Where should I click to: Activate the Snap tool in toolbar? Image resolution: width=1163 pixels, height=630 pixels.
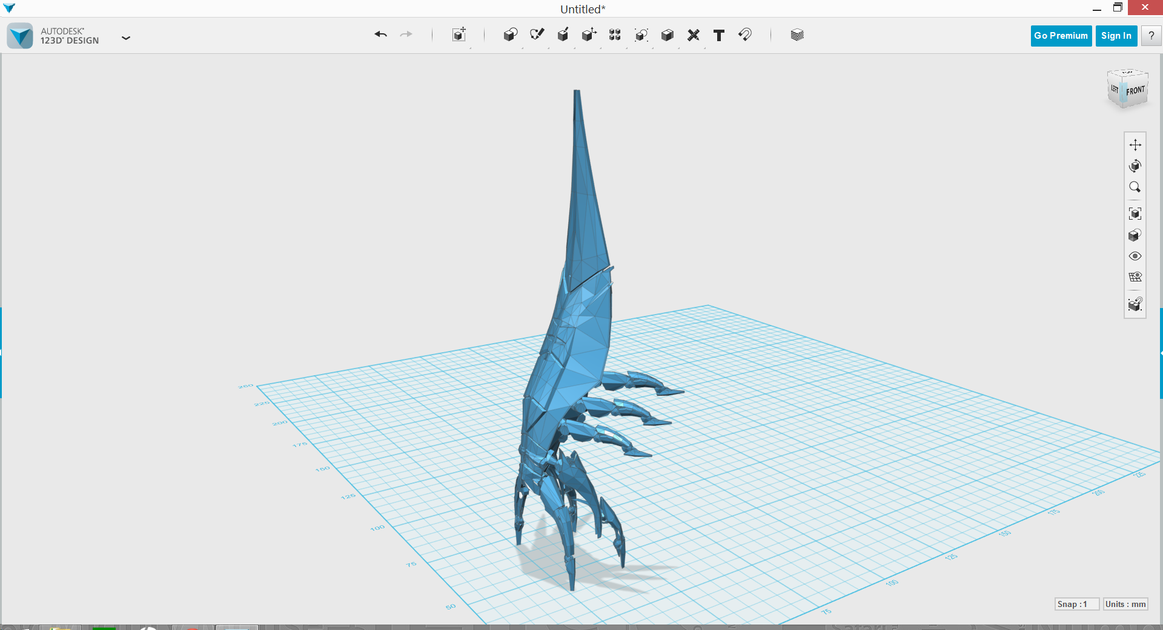[745, 34]
